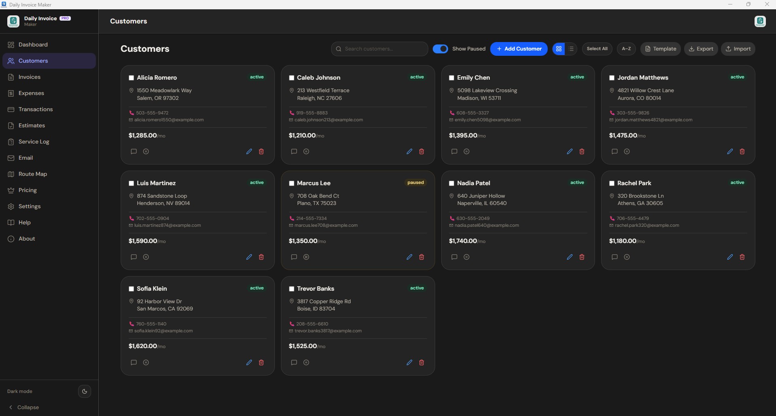Click the Add Customer button

(519, 49)
